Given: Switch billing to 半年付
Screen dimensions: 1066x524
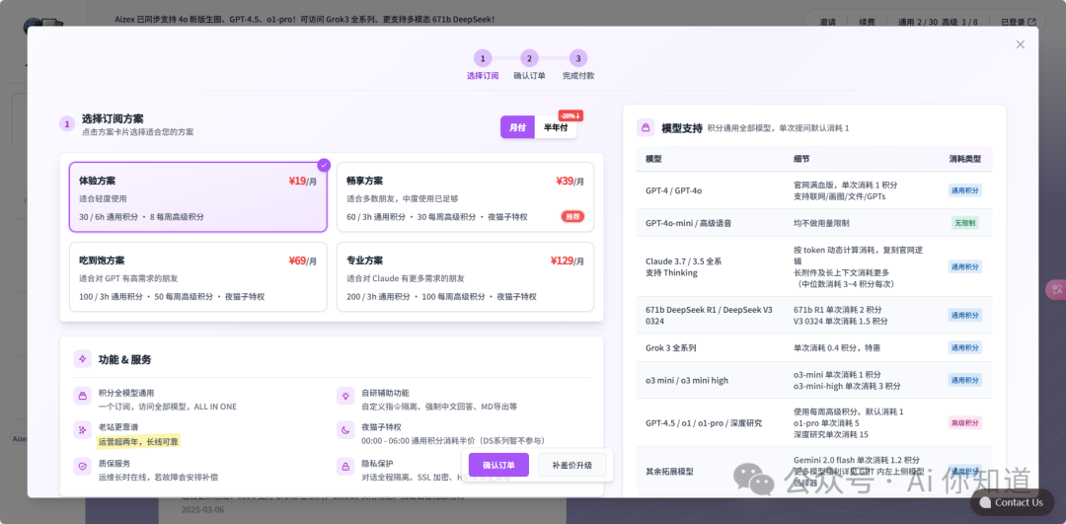Looking at the screenshot, I should [556, 127].
